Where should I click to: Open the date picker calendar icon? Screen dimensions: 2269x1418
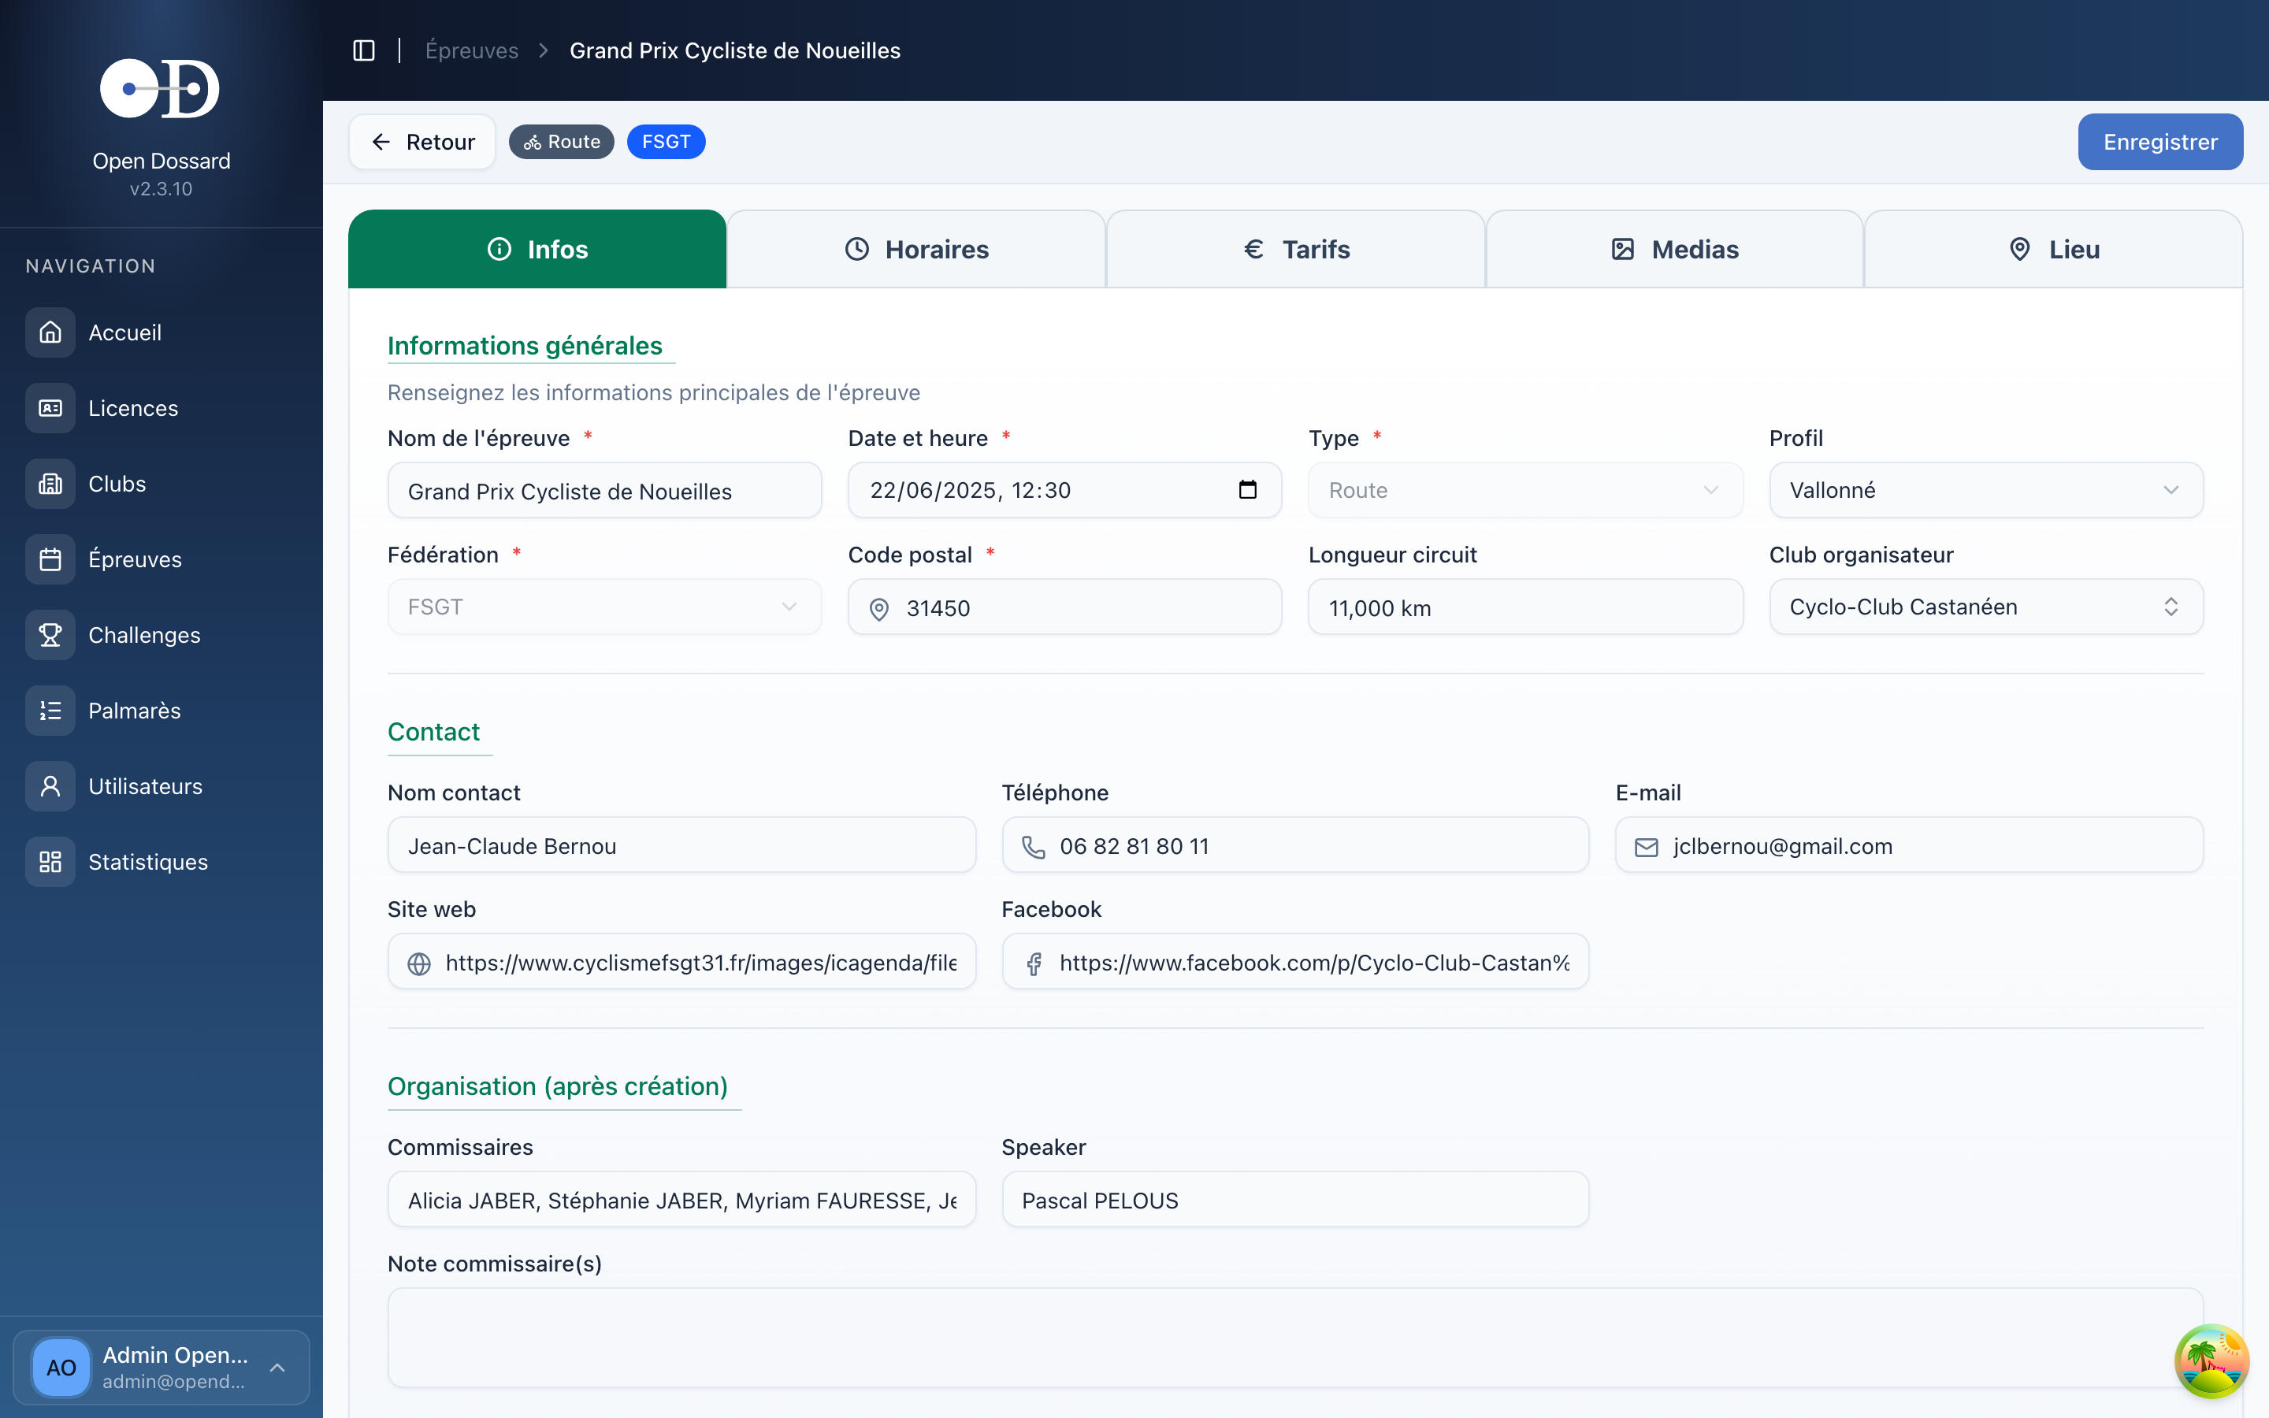click(x=1247, y=489)
